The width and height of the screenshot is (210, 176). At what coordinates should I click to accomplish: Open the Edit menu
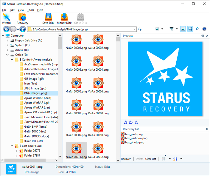12,10
